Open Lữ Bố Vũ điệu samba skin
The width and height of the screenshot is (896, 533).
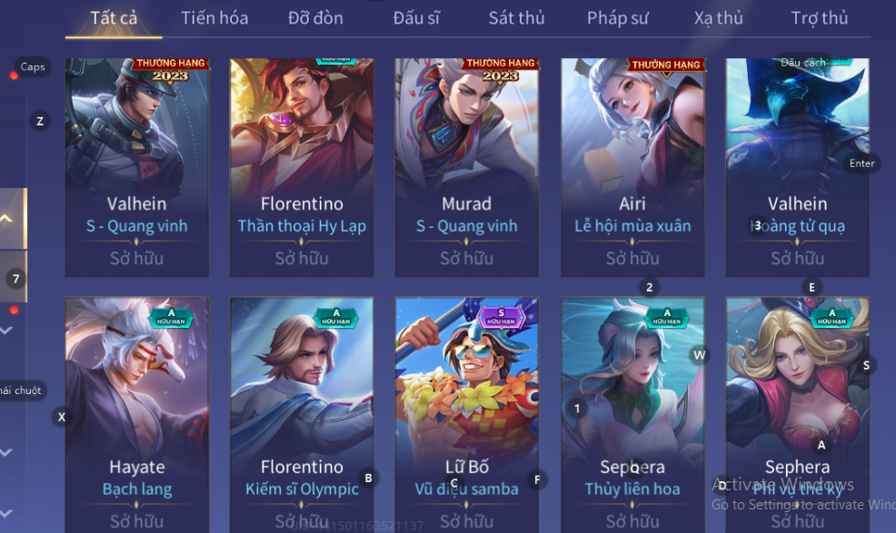467,415
